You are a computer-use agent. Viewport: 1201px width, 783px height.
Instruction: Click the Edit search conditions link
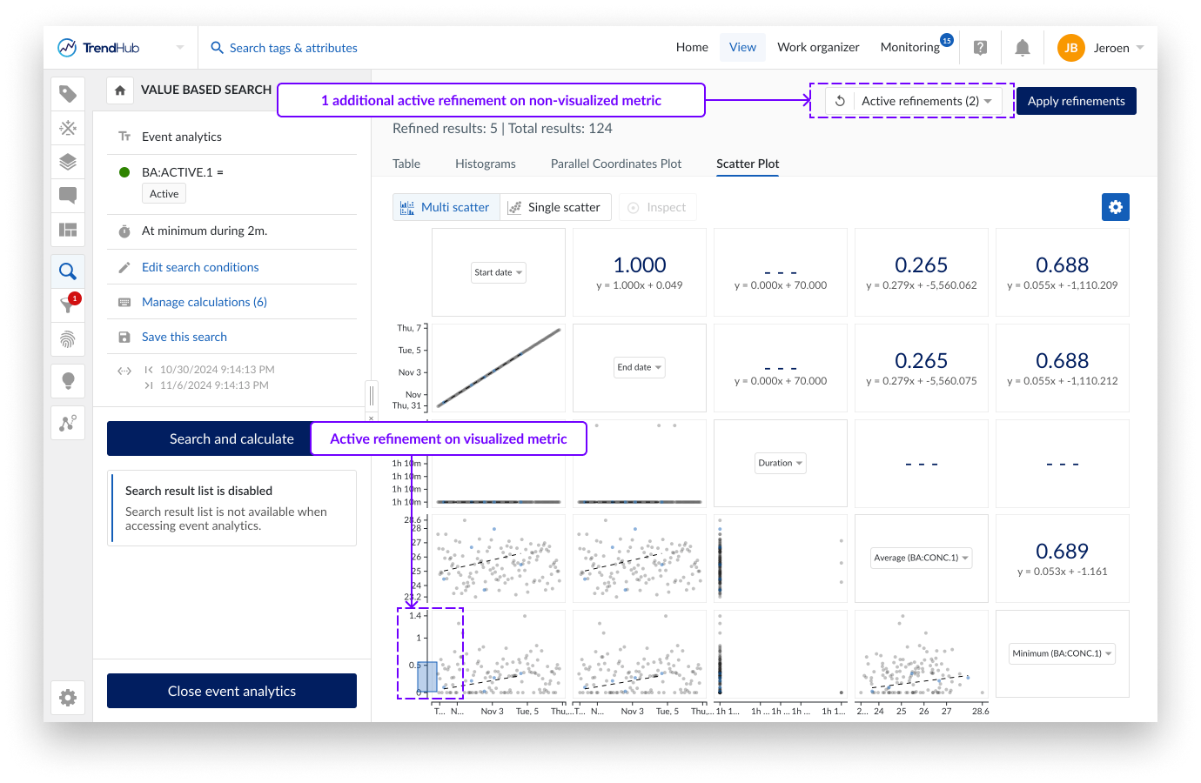click(x=200, y=267)
